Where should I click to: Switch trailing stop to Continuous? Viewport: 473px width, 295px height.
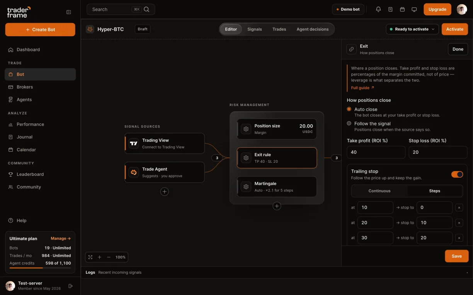coord(379,191)
